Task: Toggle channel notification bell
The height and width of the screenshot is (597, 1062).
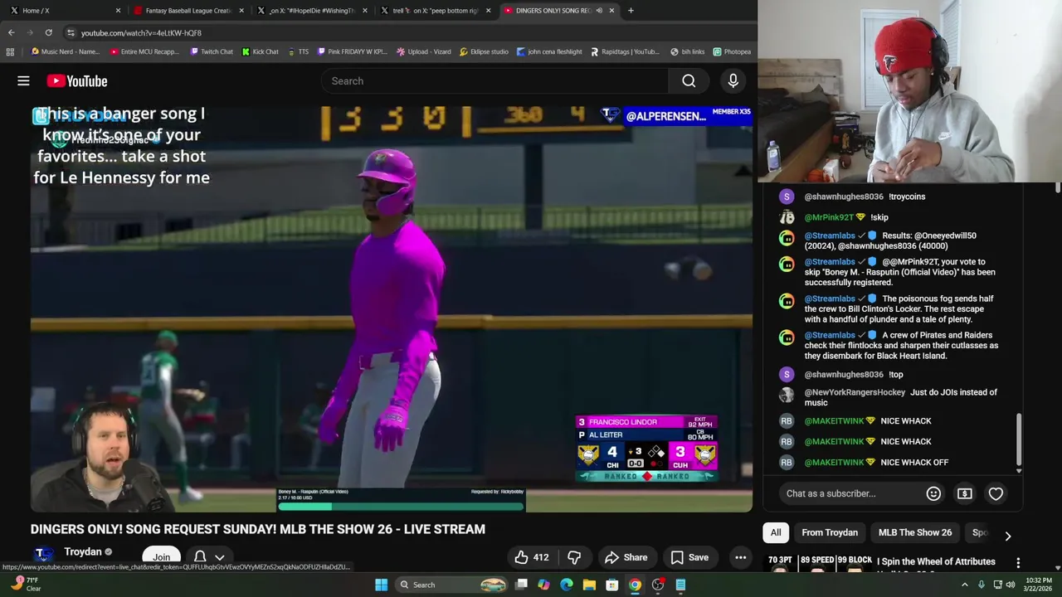Action: pyautogui.click(x=200, y=557)
